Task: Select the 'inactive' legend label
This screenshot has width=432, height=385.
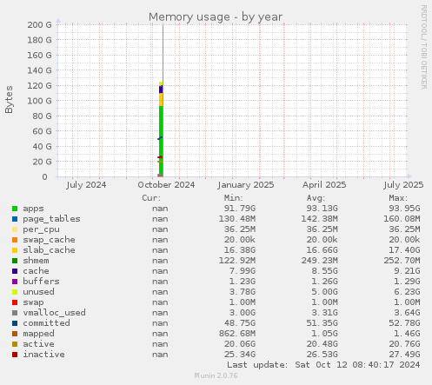Action: [x=43, y=355]
